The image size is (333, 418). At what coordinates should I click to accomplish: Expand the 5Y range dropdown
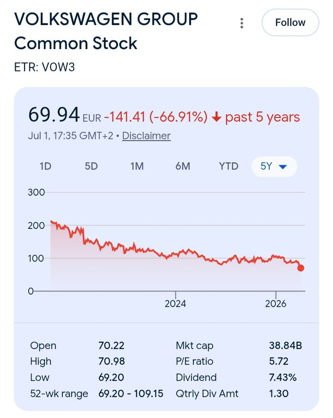coord(274,167)
